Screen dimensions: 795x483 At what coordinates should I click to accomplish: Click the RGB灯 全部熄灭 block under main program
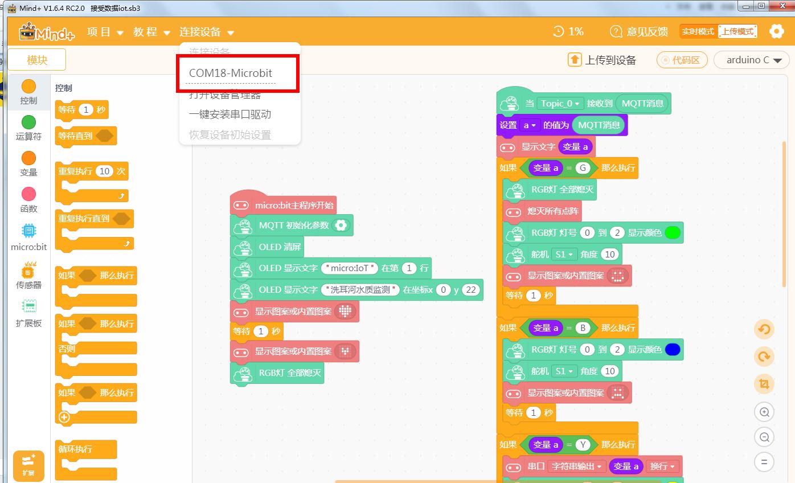click(x=277, y=373)
